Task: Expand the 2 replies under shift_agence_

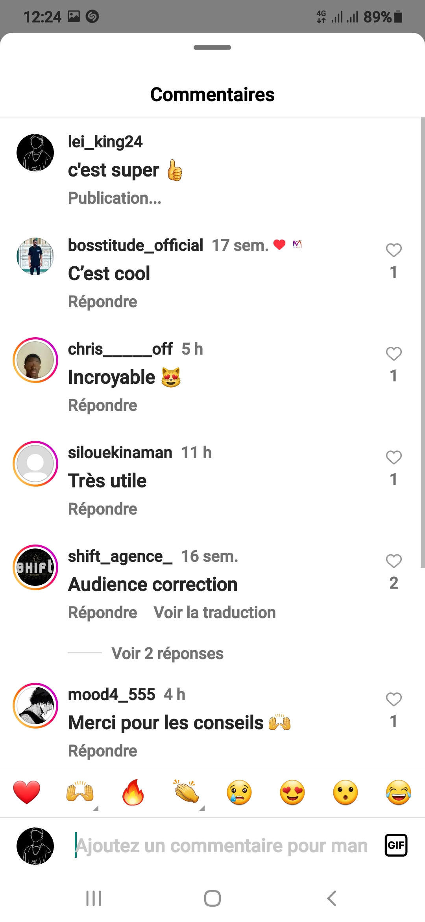Action: pyautogui.click(x=167, y=653)
